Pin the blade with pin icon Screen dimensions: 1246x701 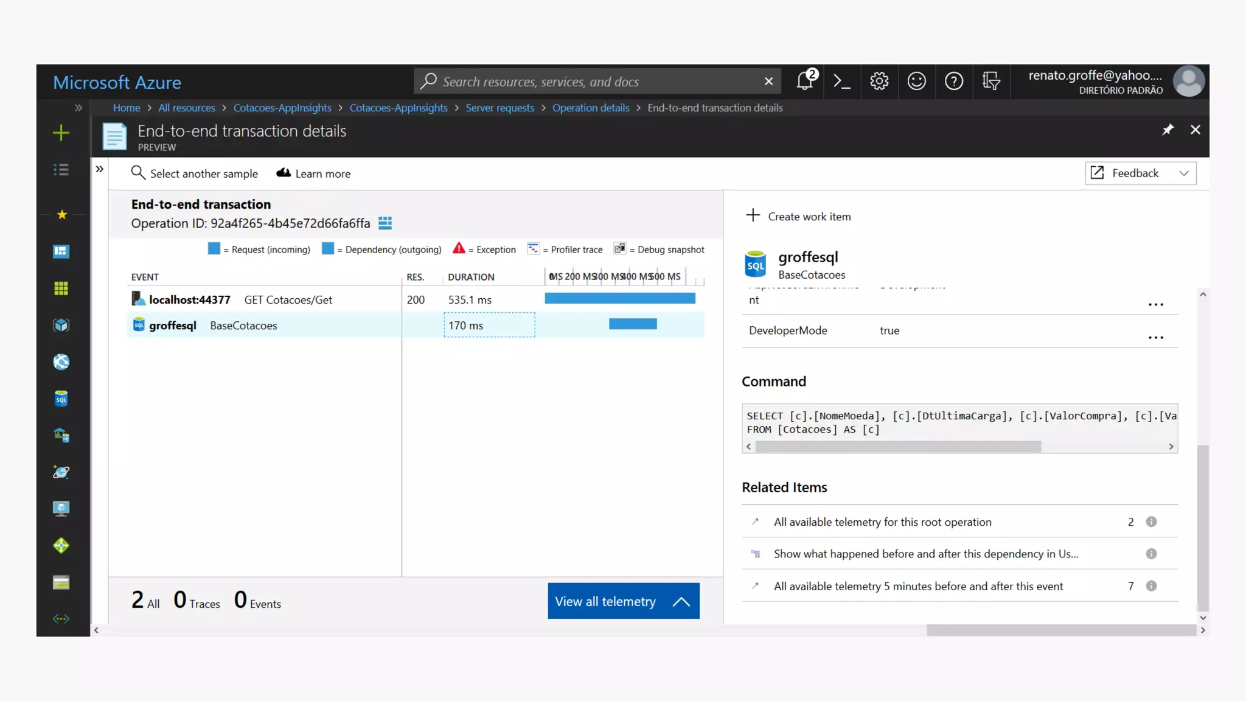(x=1168, y=130)
